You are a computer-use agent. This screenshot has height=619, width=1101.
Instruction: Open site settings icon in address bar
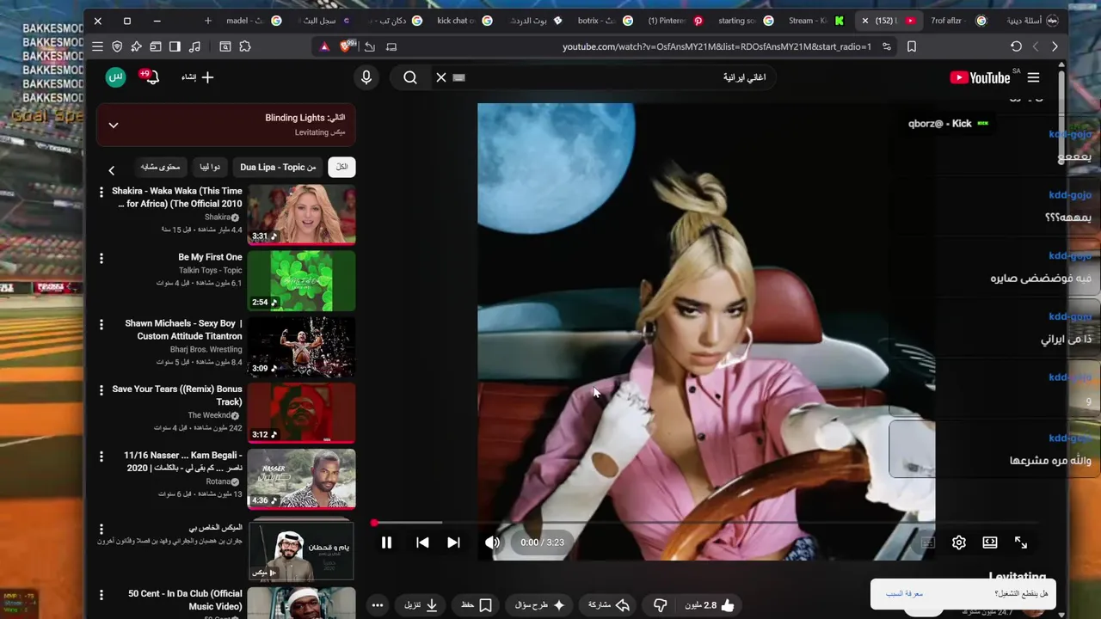click(887, 46)
